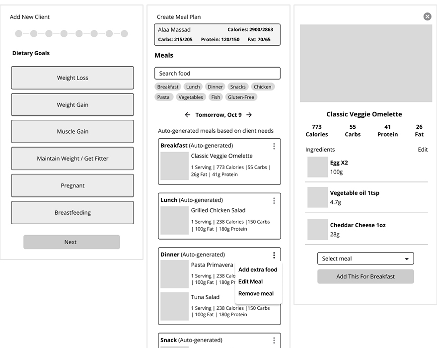The width and height of the screenshot is (437, 348).
Task: Open Lunch card three-dot menu
Action: pyautogui.click(x=274, y=201)
